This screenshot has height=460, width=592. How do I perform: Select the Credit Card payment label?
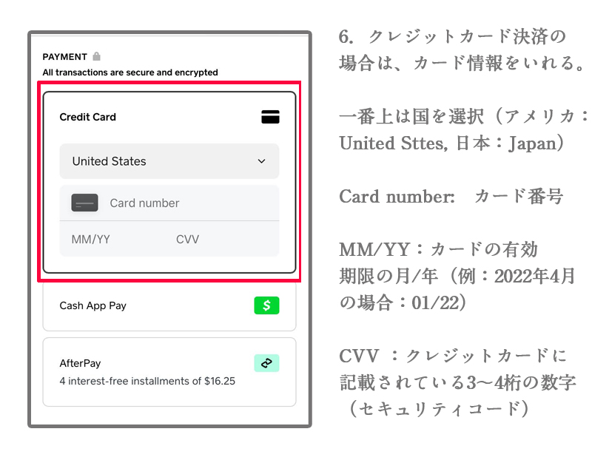coord(87,117)
